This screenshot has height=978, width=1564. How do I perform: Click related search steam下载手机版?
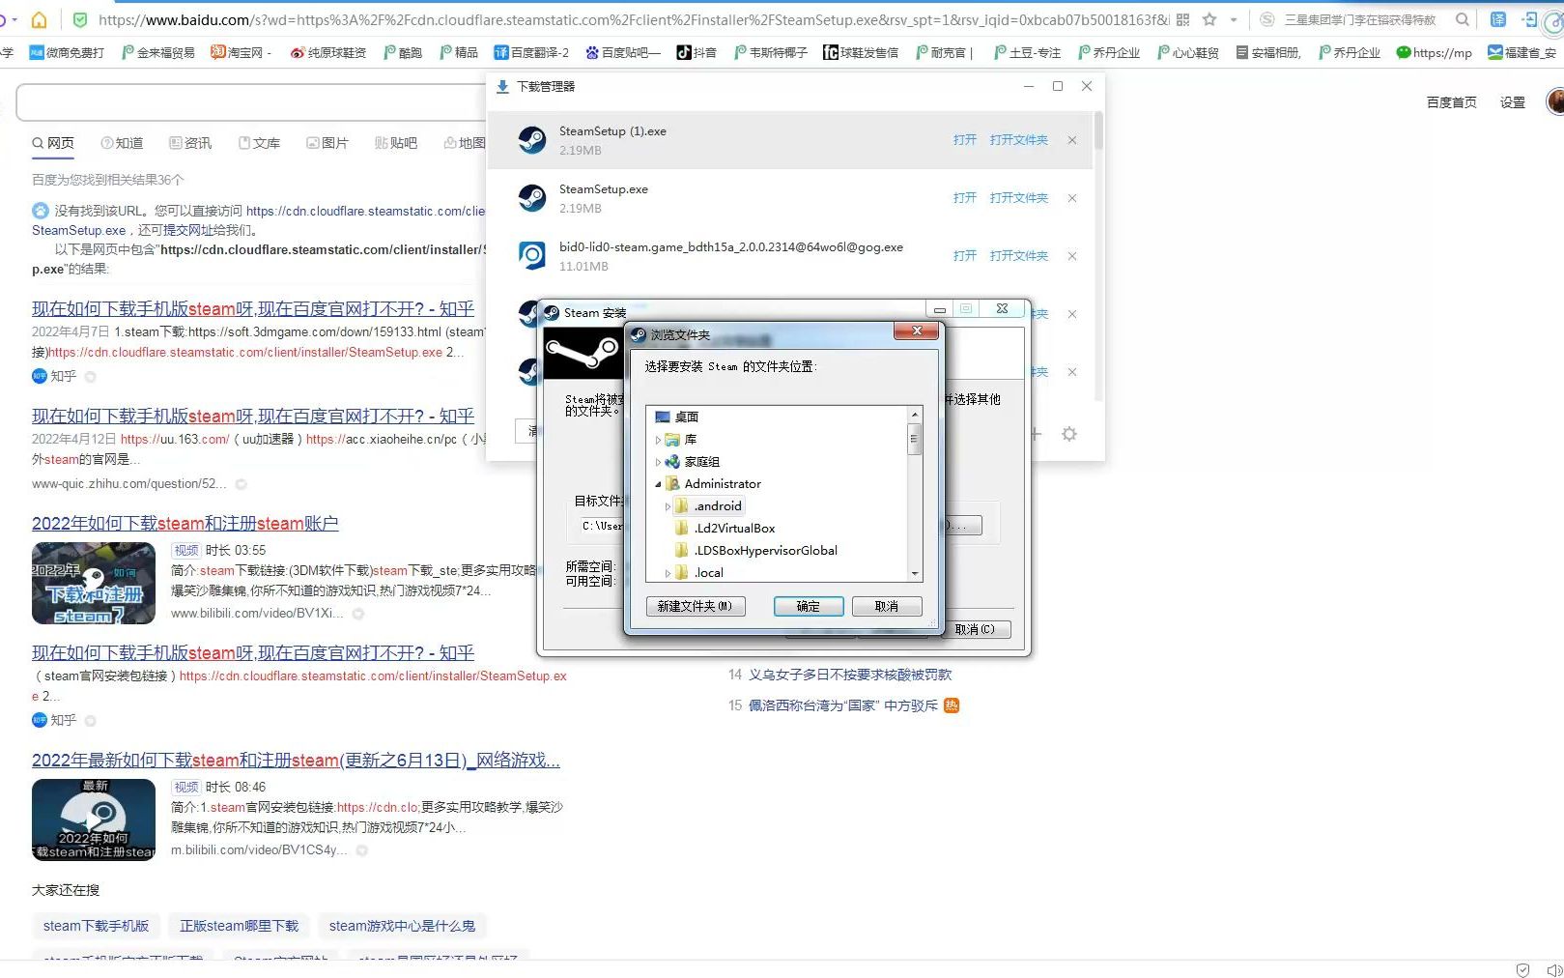click(96, 926)
